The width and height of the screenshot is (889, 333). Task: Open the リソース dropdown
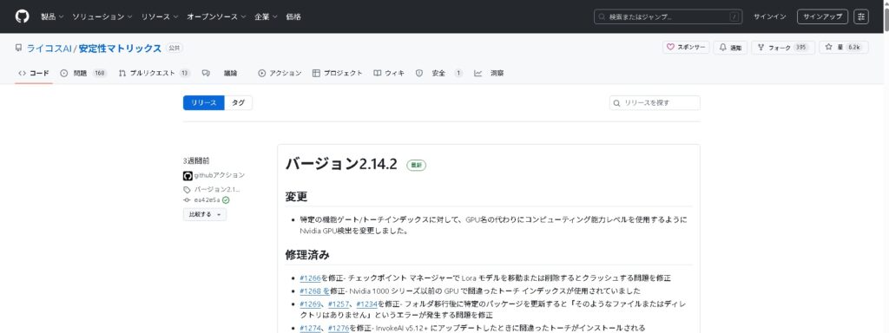coord(160,17)
